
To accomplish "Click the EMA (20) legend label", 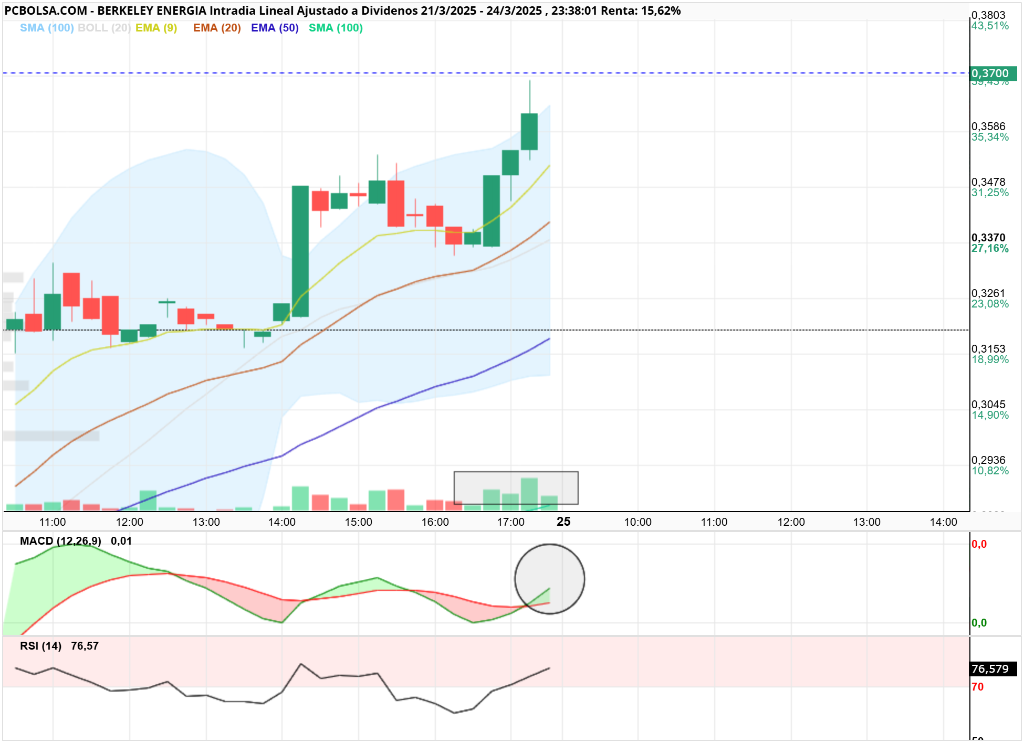I will click(x=217, y=28).
